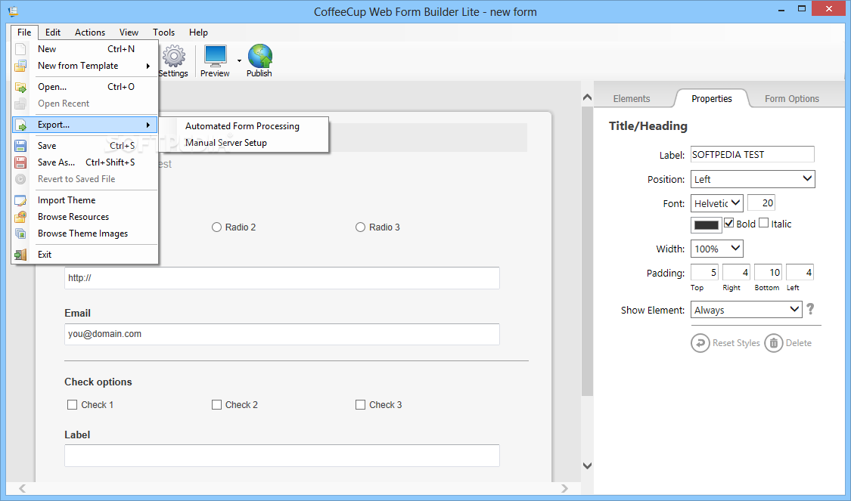This screenshot has height=501, width=851.
Task: Click the Right padding field
Action: tap(737, 272)
